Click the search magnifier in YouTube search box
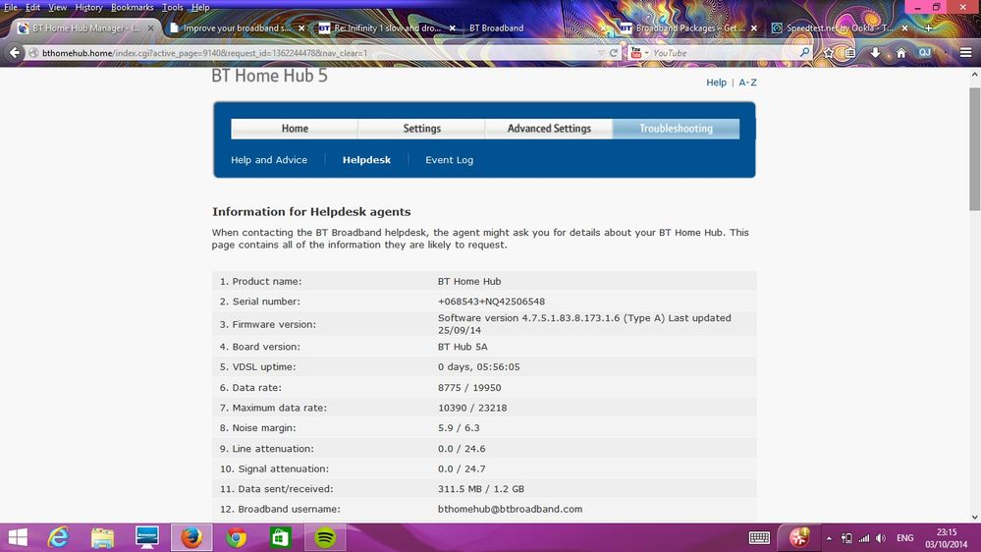 pyautogui.click(x=804, y=53)
